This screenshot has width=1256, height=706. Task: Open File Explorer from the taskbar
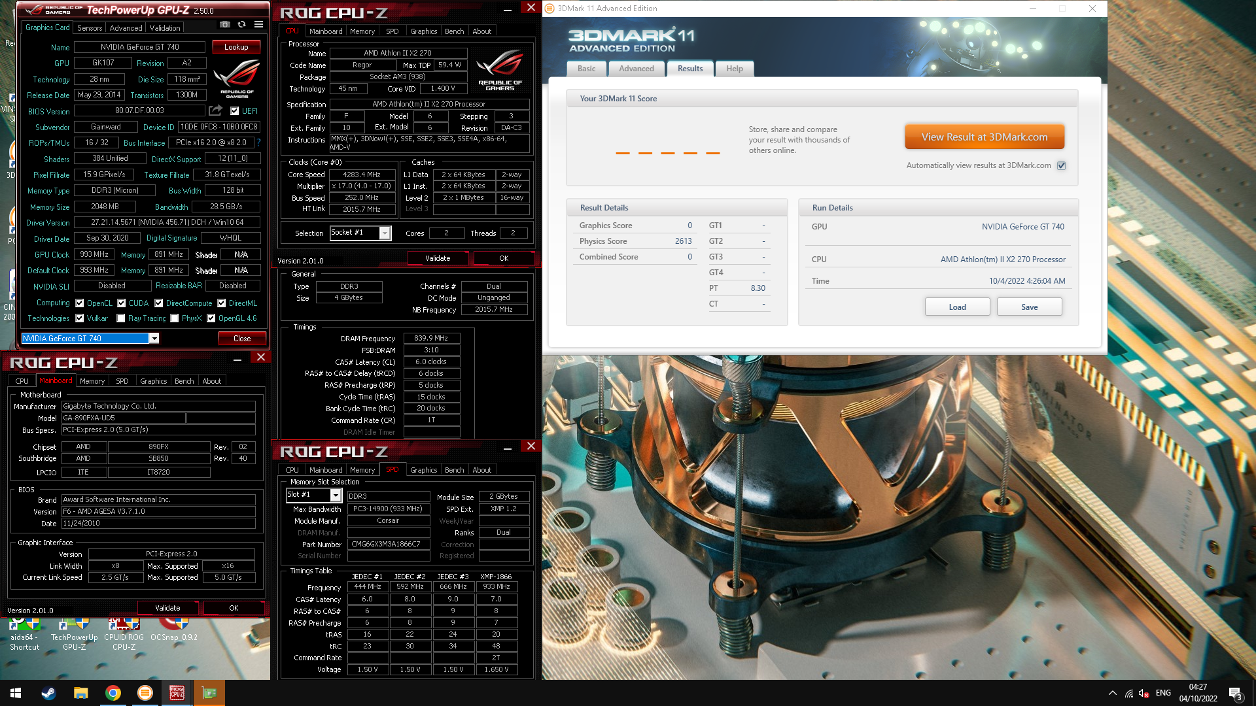click(x=80, y=693)
